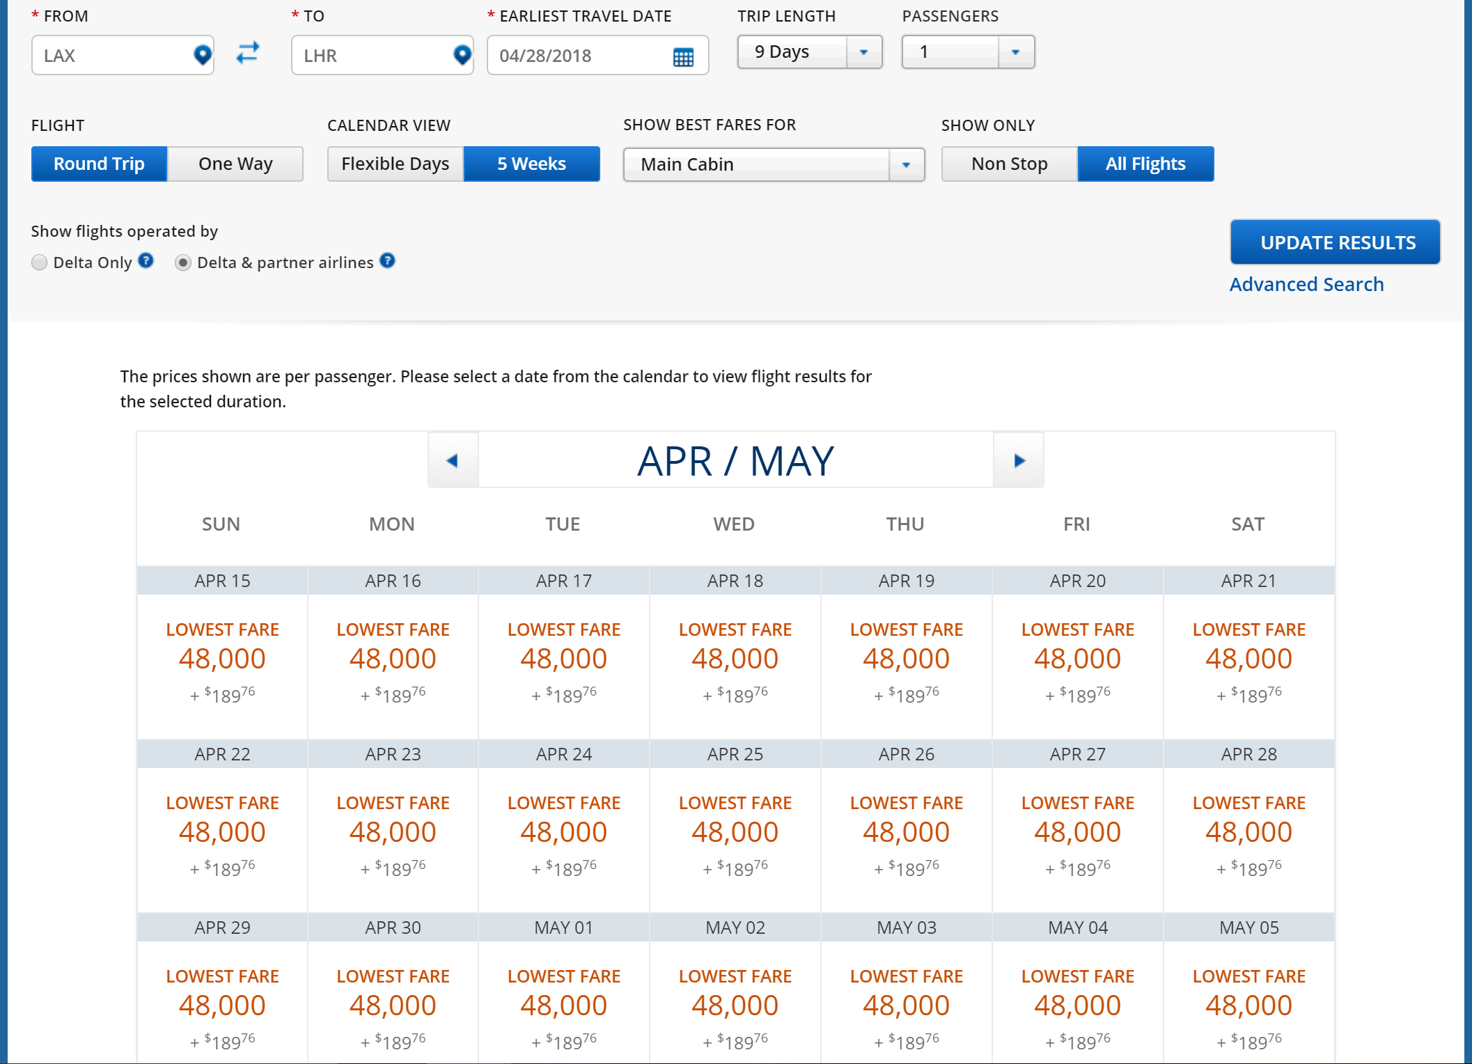Click the UPDATE RESULTS button

(x=1335, y=242)
